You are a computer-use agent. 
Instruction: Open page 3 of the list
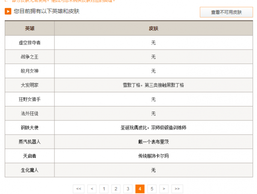[128, 189]
